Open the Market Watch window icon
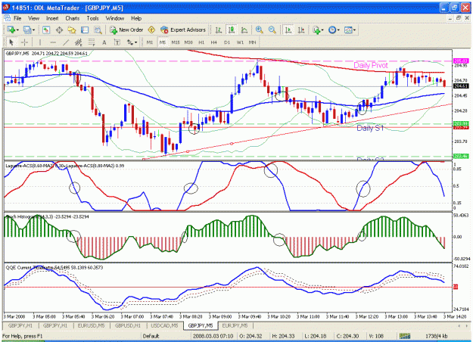 click(x=46, y=30)
